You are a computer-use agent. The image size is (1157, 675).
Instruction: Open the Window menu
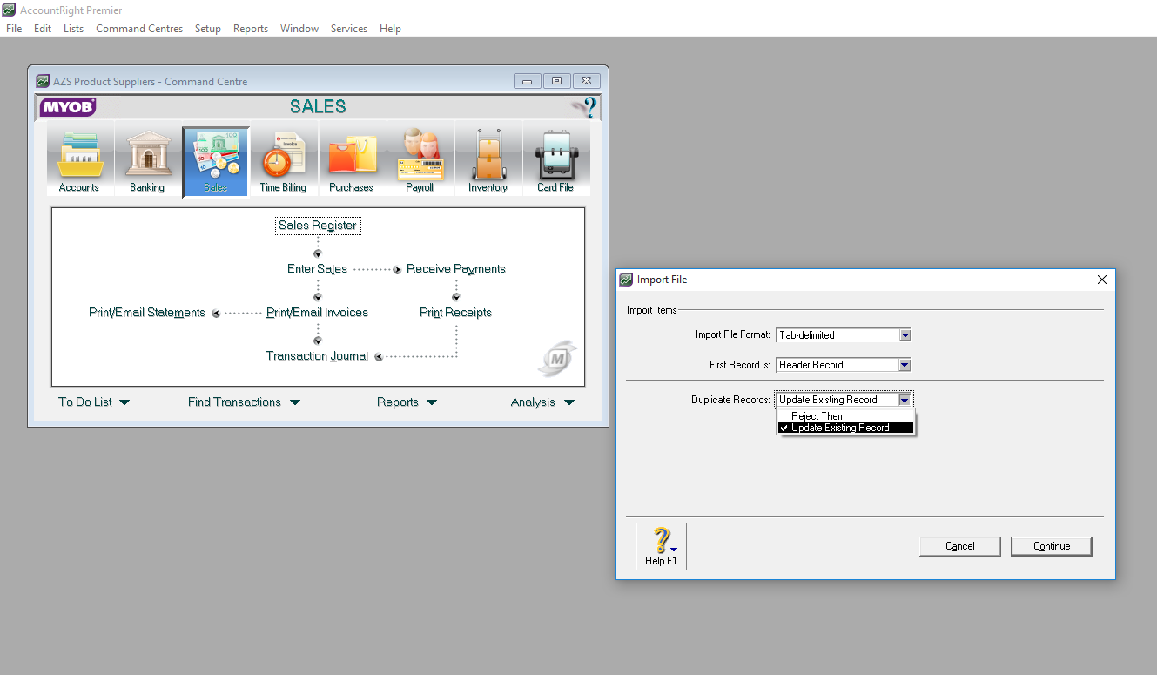(299, 29)
